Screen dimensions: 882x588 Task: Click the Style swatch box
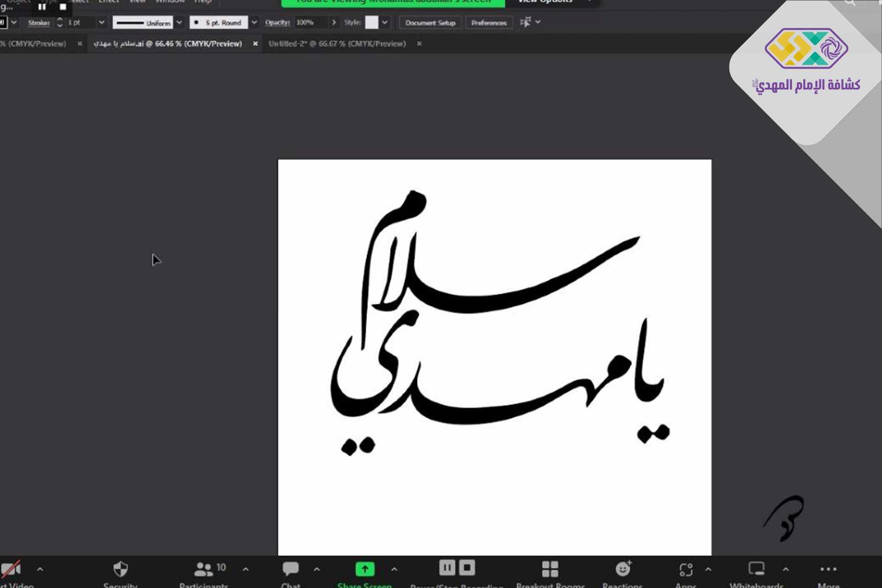pos(371,22)
